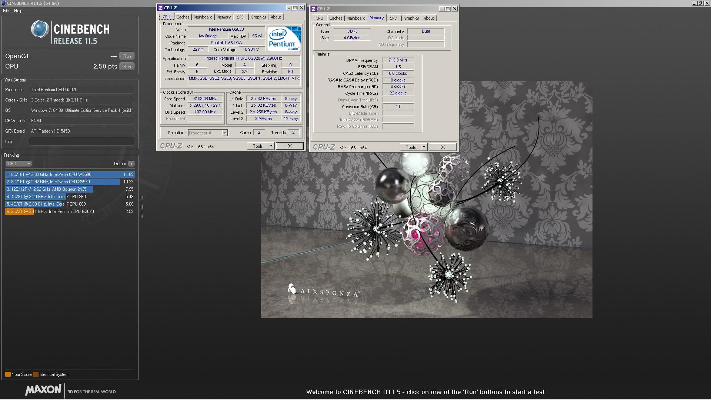The height and width of the screenshot is (400, 711).
Task: Minimize the left CPU-Z window
Action: (289, 8)
